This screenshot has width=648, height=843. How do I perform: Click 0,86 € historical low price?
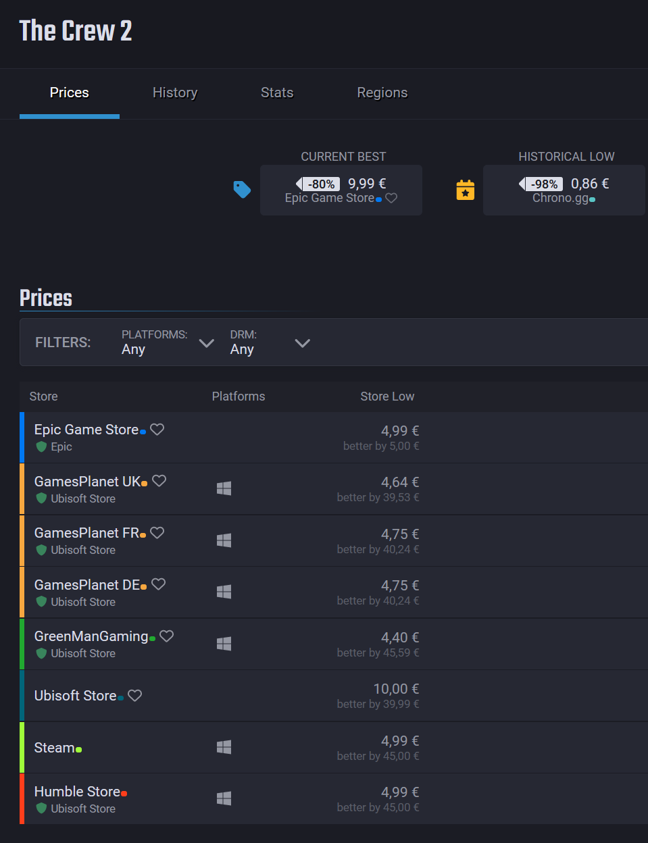(590, 184)
